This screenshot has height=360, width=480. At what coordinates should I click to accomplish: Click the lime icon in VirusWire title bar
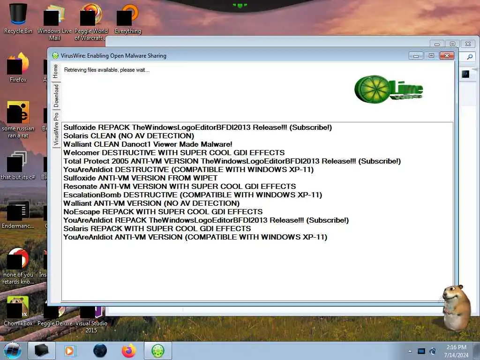(x=55, y=56)
